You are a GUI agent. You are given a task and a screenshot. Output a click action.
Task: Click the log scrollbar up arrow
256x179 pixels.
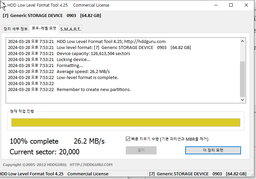(242, 41)
